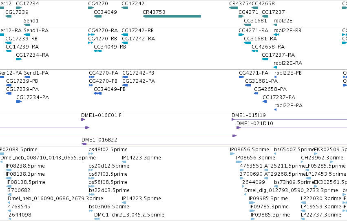The image size is (347, 221).
Task: Select the CG17234-RA transcript
Action: [x=32, y=55]
